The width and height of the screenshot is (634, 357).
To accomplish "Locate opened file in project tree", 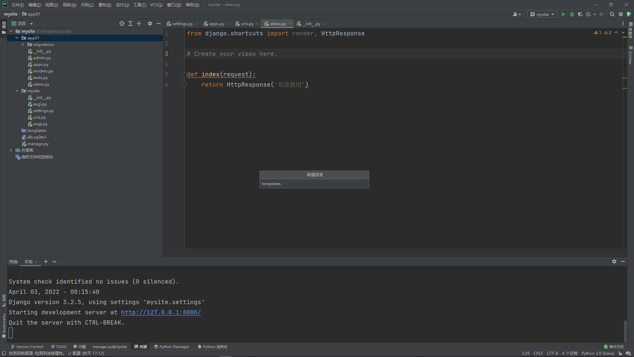I will 122,23.
